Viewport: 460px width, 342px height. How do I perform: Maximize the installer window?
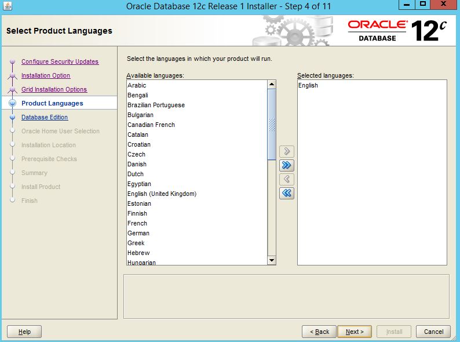pyautogui.click(x=423, y=5)
